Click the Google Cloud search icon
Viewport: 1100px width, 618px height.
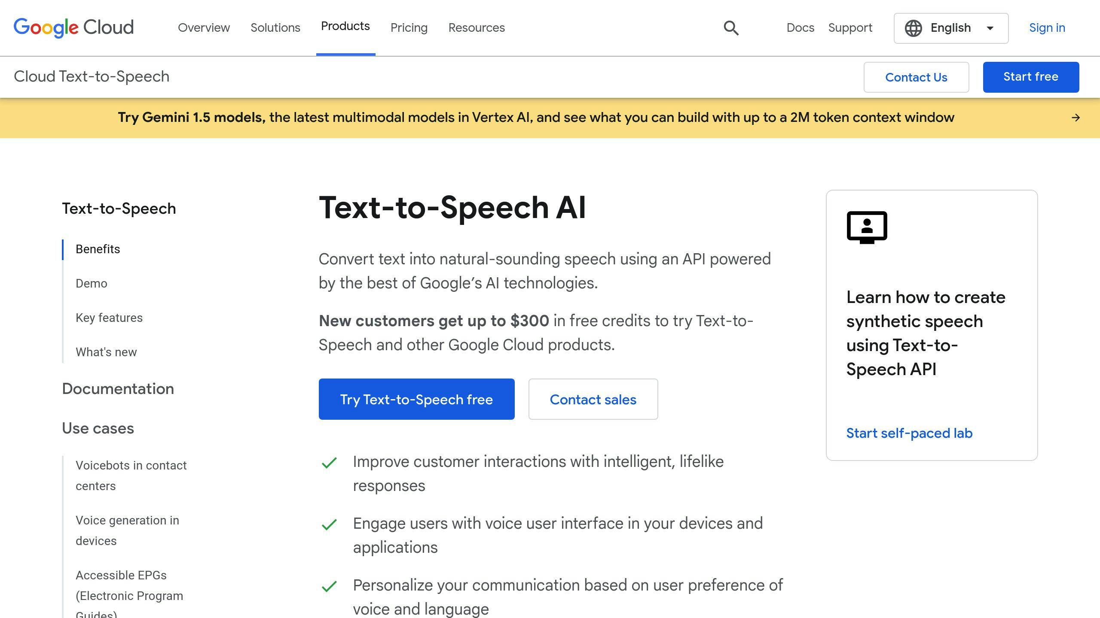(x=731, y=27)
